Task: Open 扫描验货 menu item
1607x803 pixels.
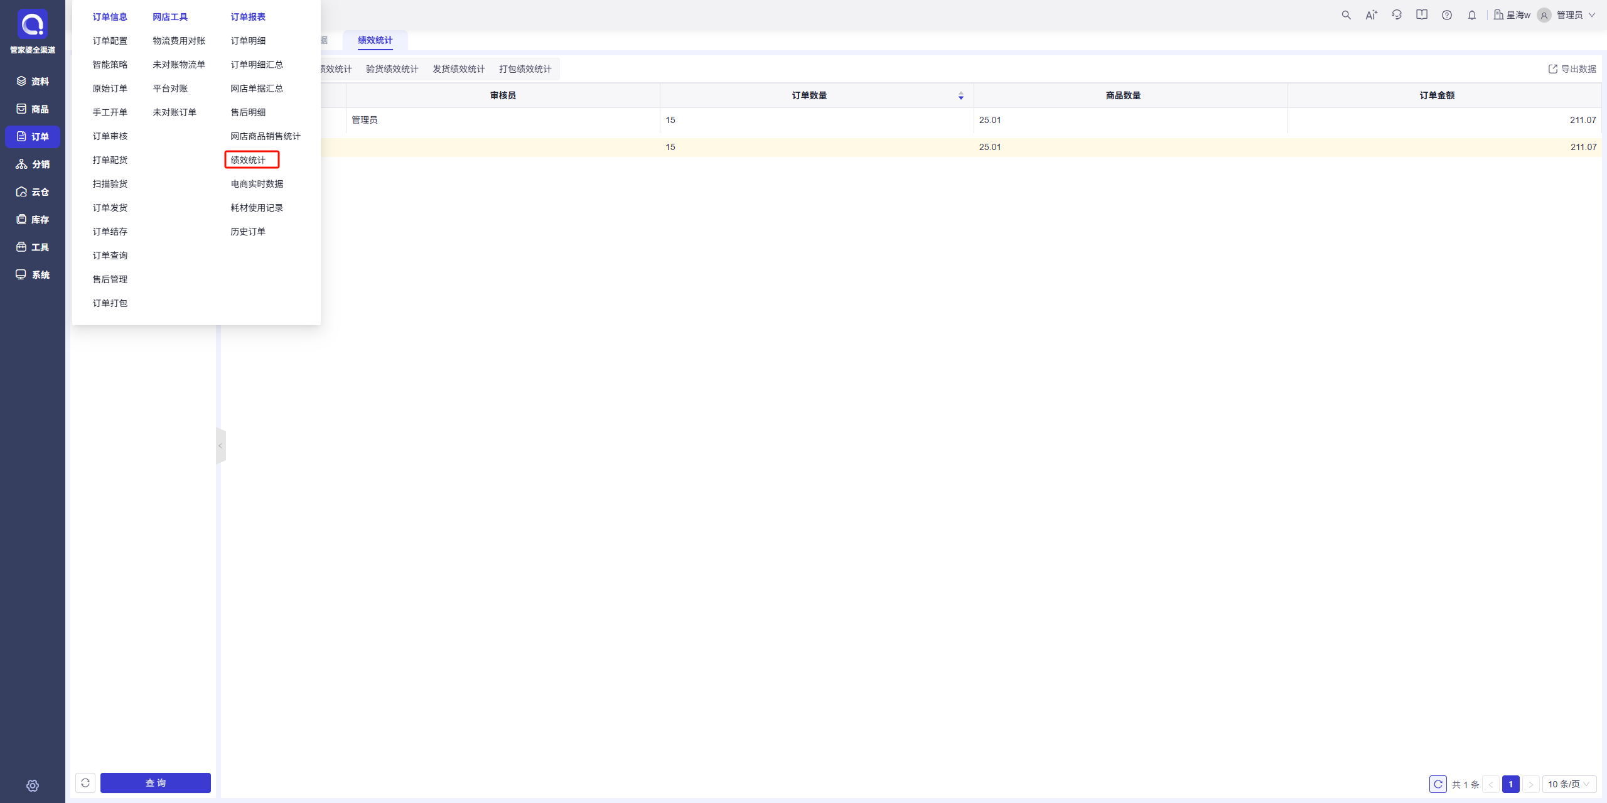Action: pos(110,184)
